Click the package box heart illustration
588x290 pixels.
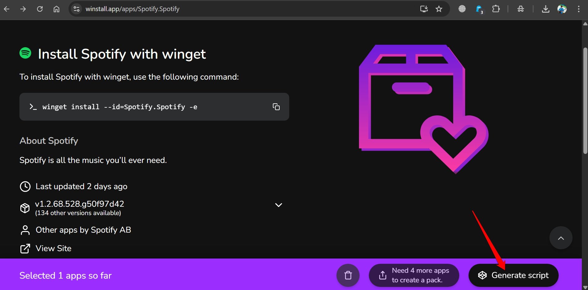coord(423,109)
